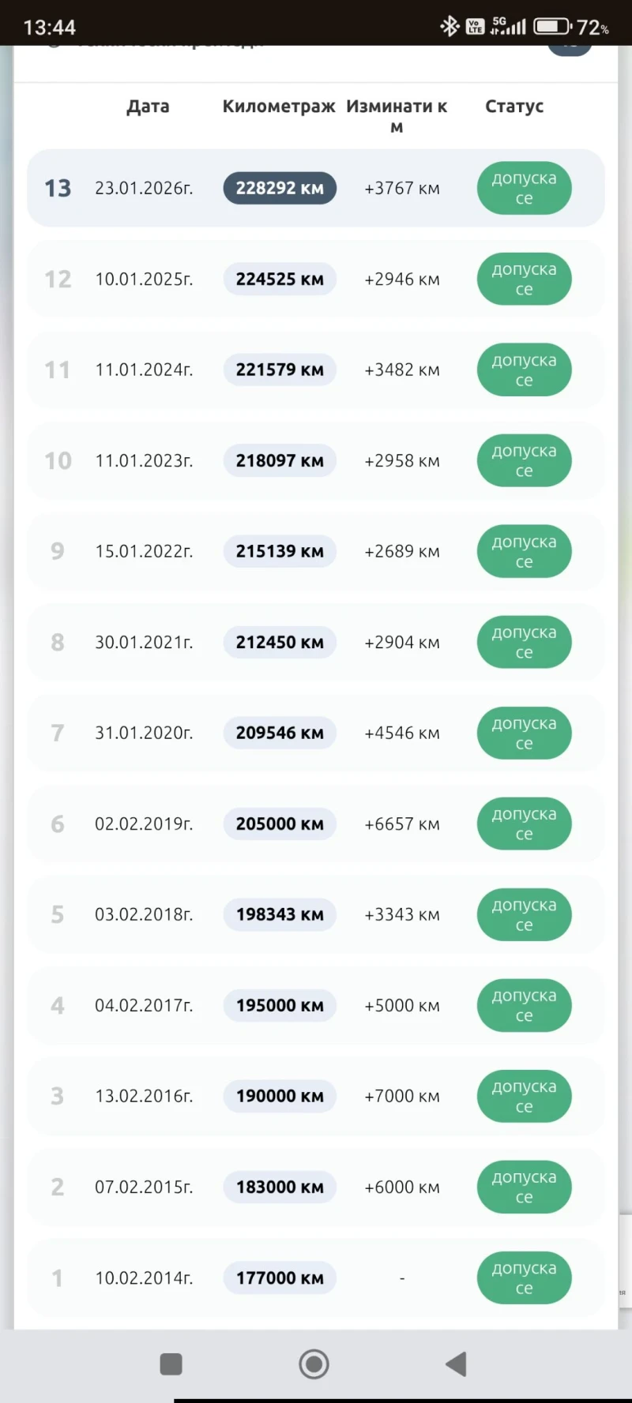The width and height of the screenshot is (632, 1403).
Task: Click the Километраж column header
Action: pyautogui.click(x=279, y=106)
